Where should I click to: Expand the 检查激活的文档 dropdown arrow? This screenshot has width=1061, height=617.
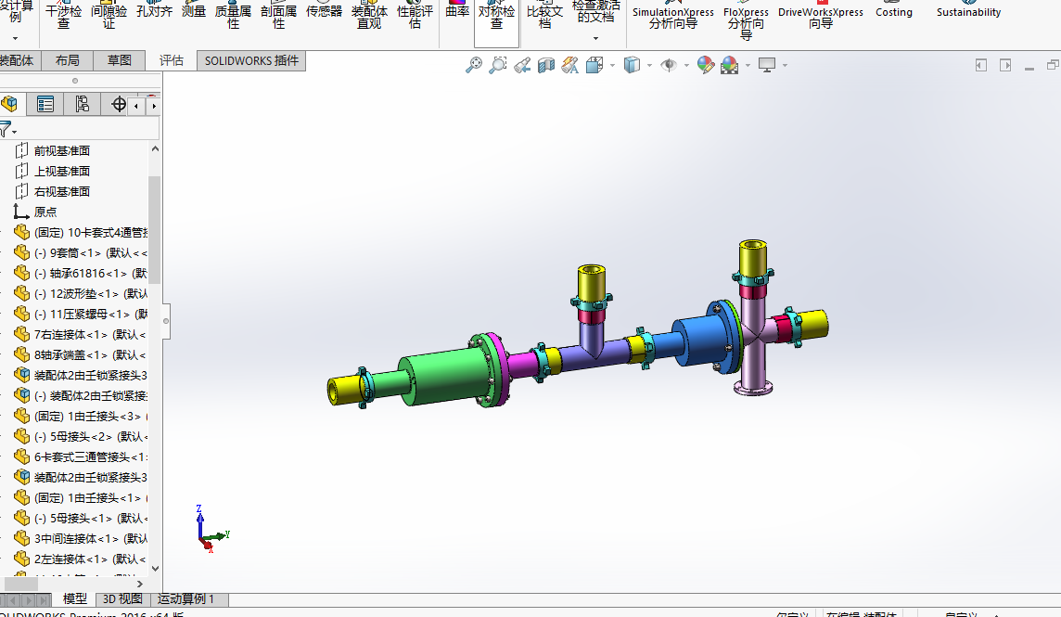[595, 38]
